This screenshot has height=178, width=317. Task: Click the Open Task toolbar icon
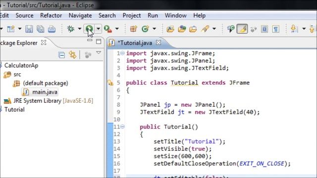[182, 29]
